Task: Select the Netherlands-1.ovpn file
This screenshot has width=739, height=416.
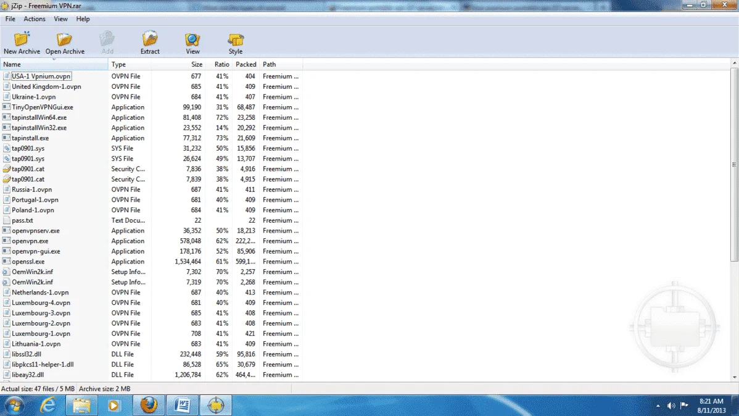Action: click(40, 293)
